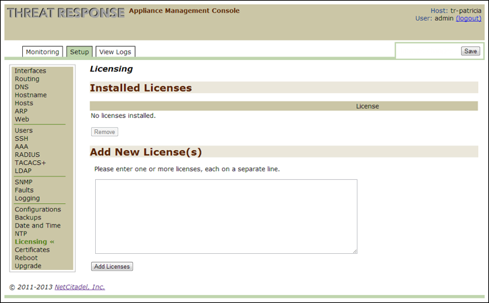
Task: Select the Setup tab
Action: [80, 52]
